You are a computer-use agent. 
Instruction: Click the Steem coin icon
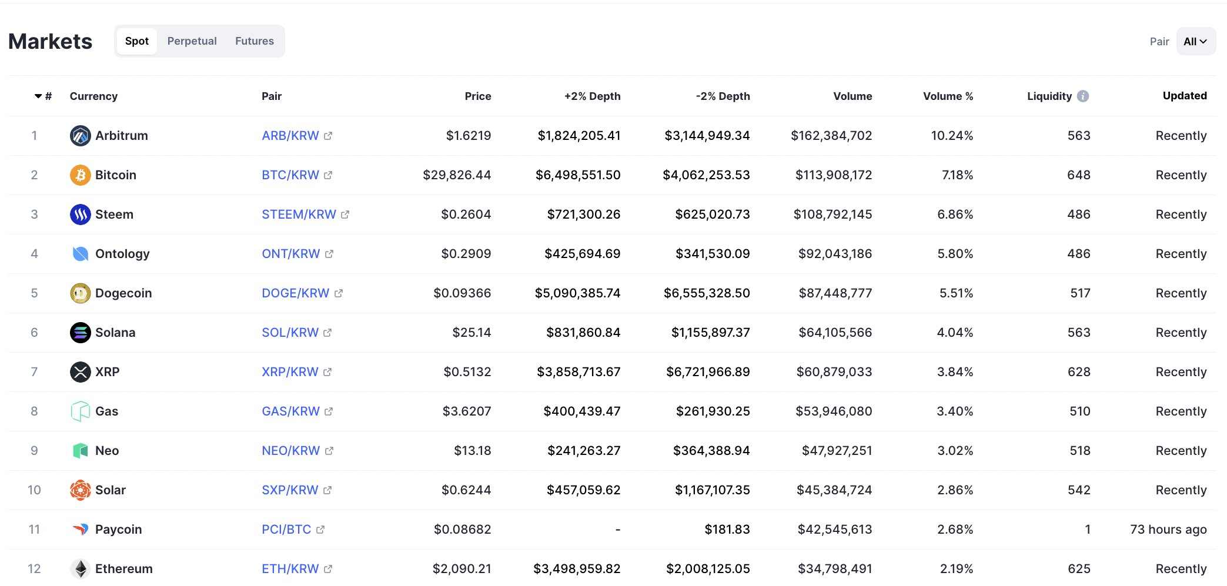pos(80,215)
